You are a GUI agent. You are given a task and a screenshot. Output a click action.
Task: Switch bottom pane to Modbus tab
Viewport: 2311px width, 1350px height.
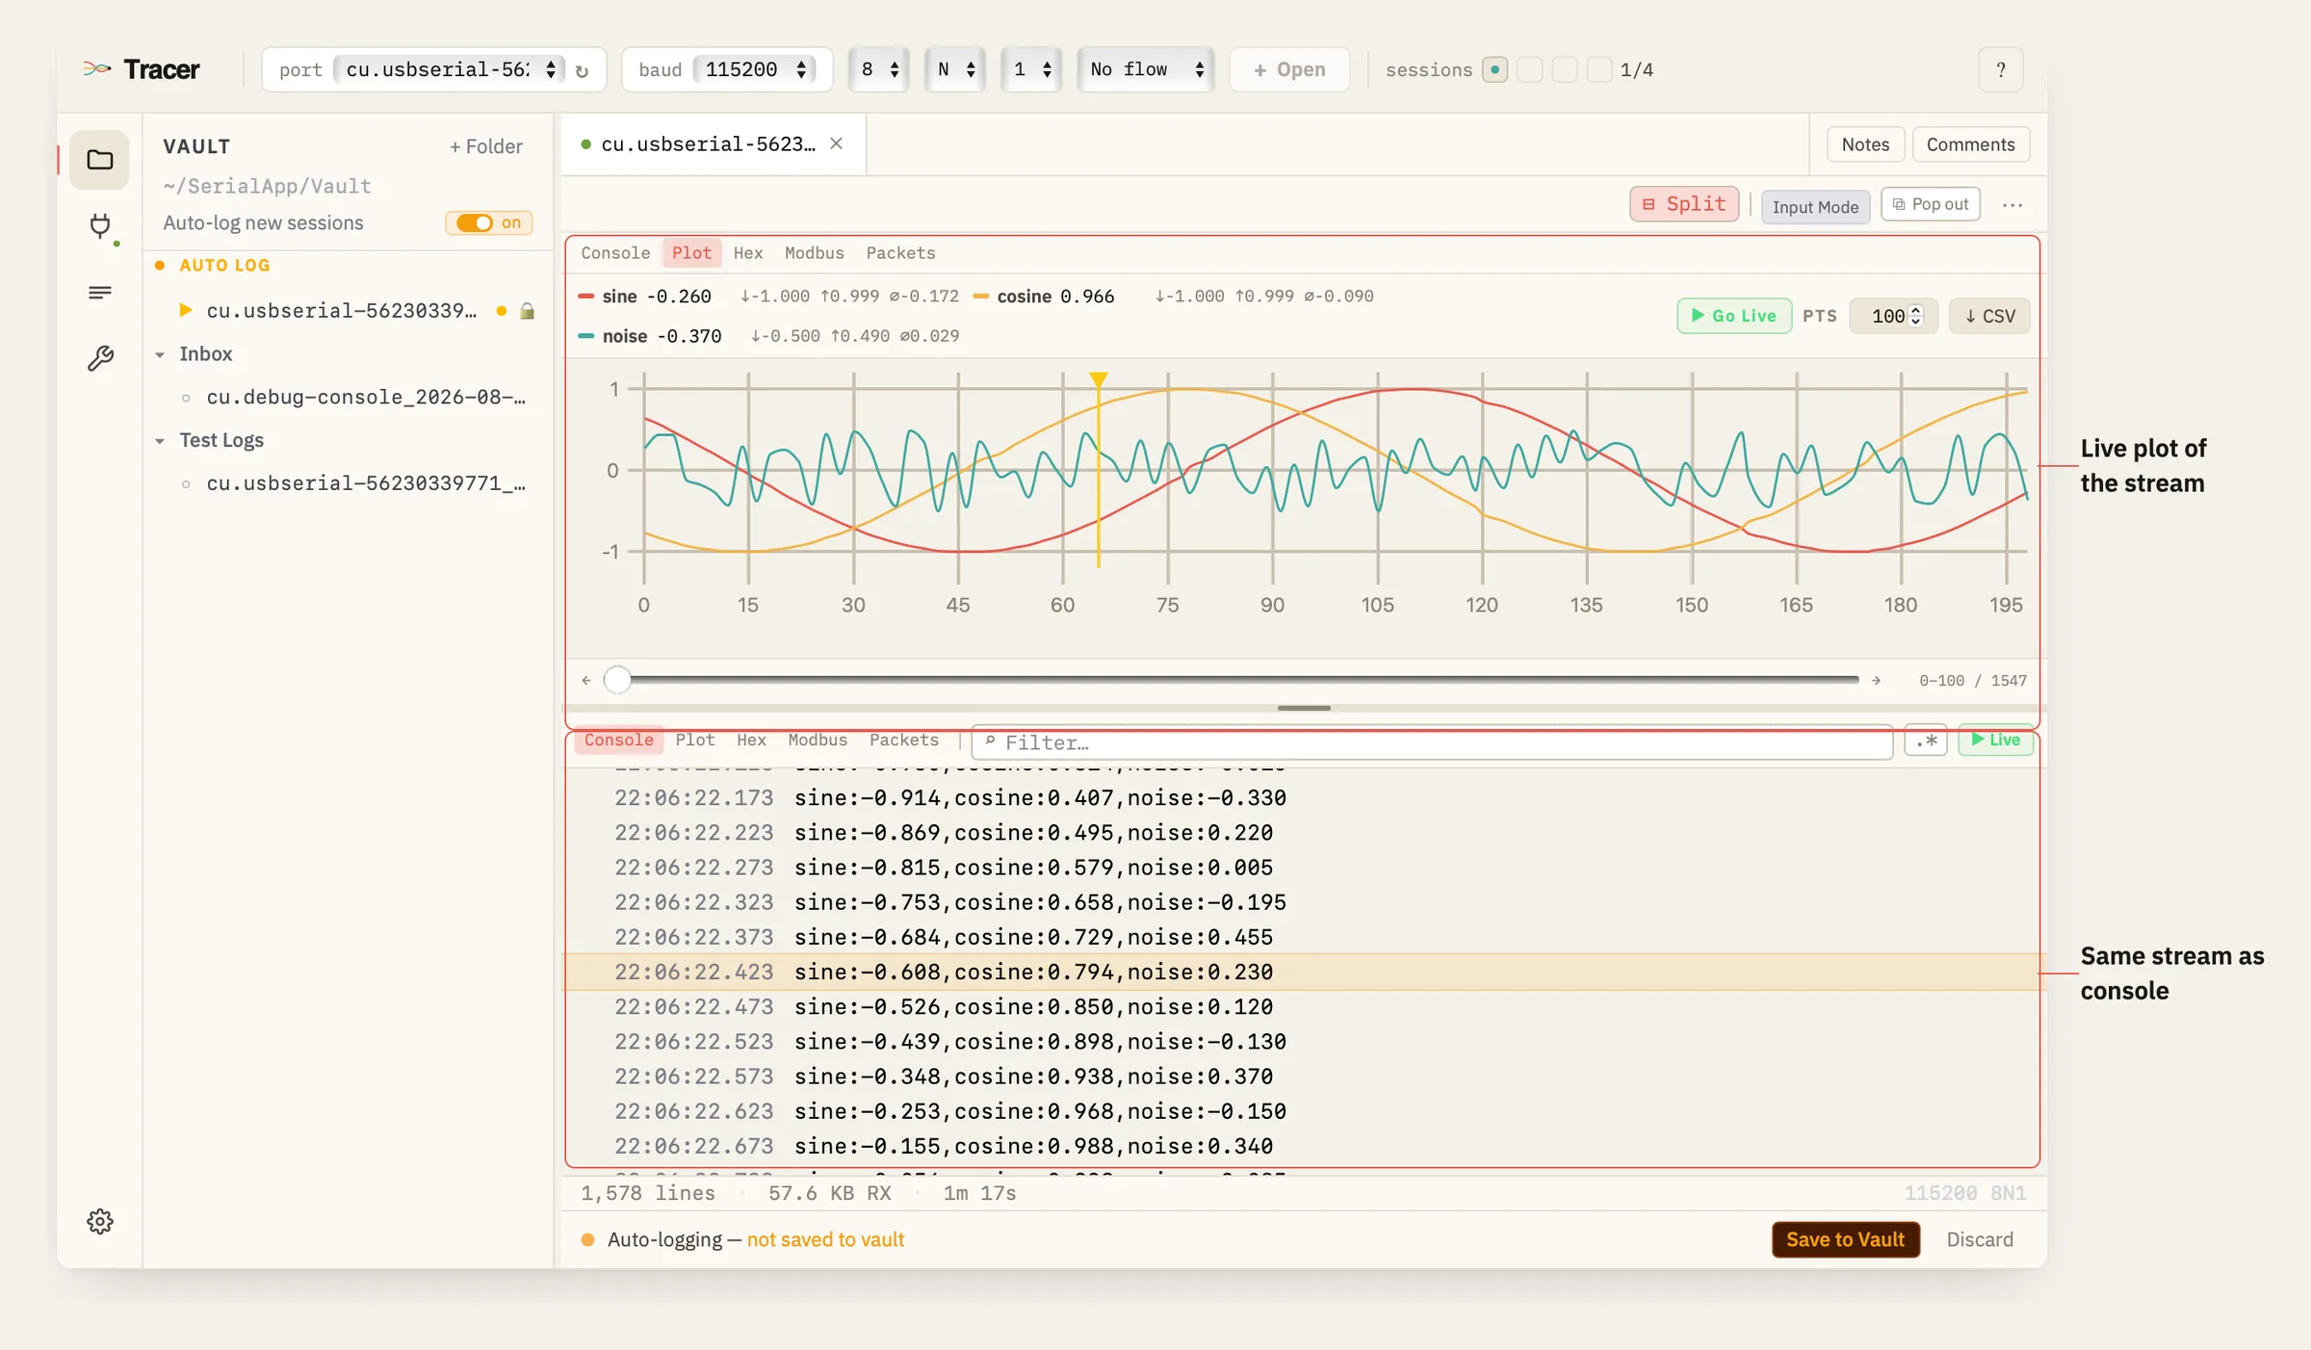click(818, 740)
